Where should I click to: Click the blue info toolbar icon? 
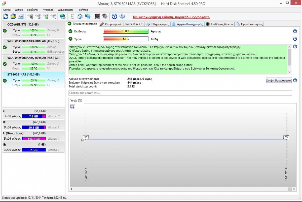point(122,17)
